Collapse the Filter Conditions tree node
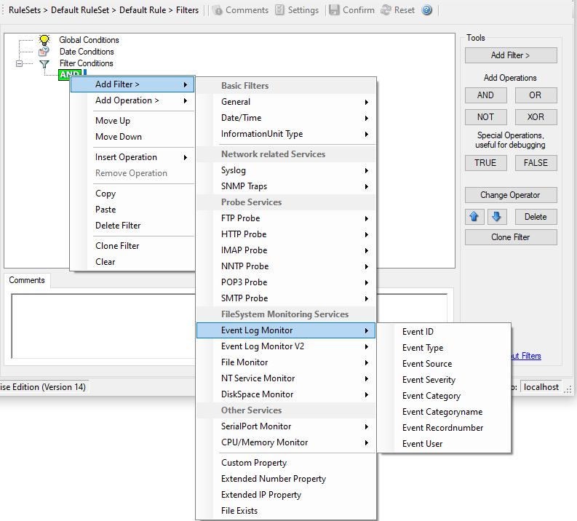The image size is (577, 521). pos(20,63)
